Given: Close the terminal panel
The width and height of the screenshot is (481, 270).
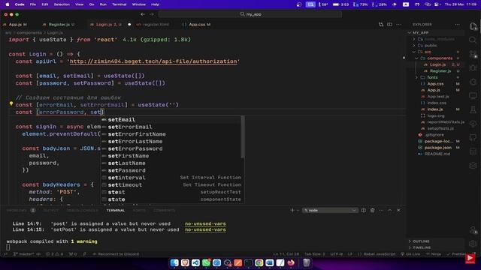Looking at the screenshot, I should pos(398,210).
